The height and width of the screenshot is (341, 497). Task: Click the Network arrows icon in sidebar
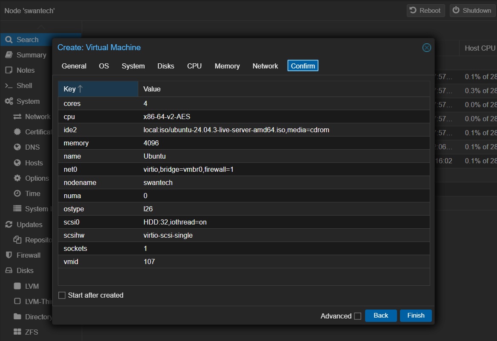pyautogui.click(x=17, y=117)
